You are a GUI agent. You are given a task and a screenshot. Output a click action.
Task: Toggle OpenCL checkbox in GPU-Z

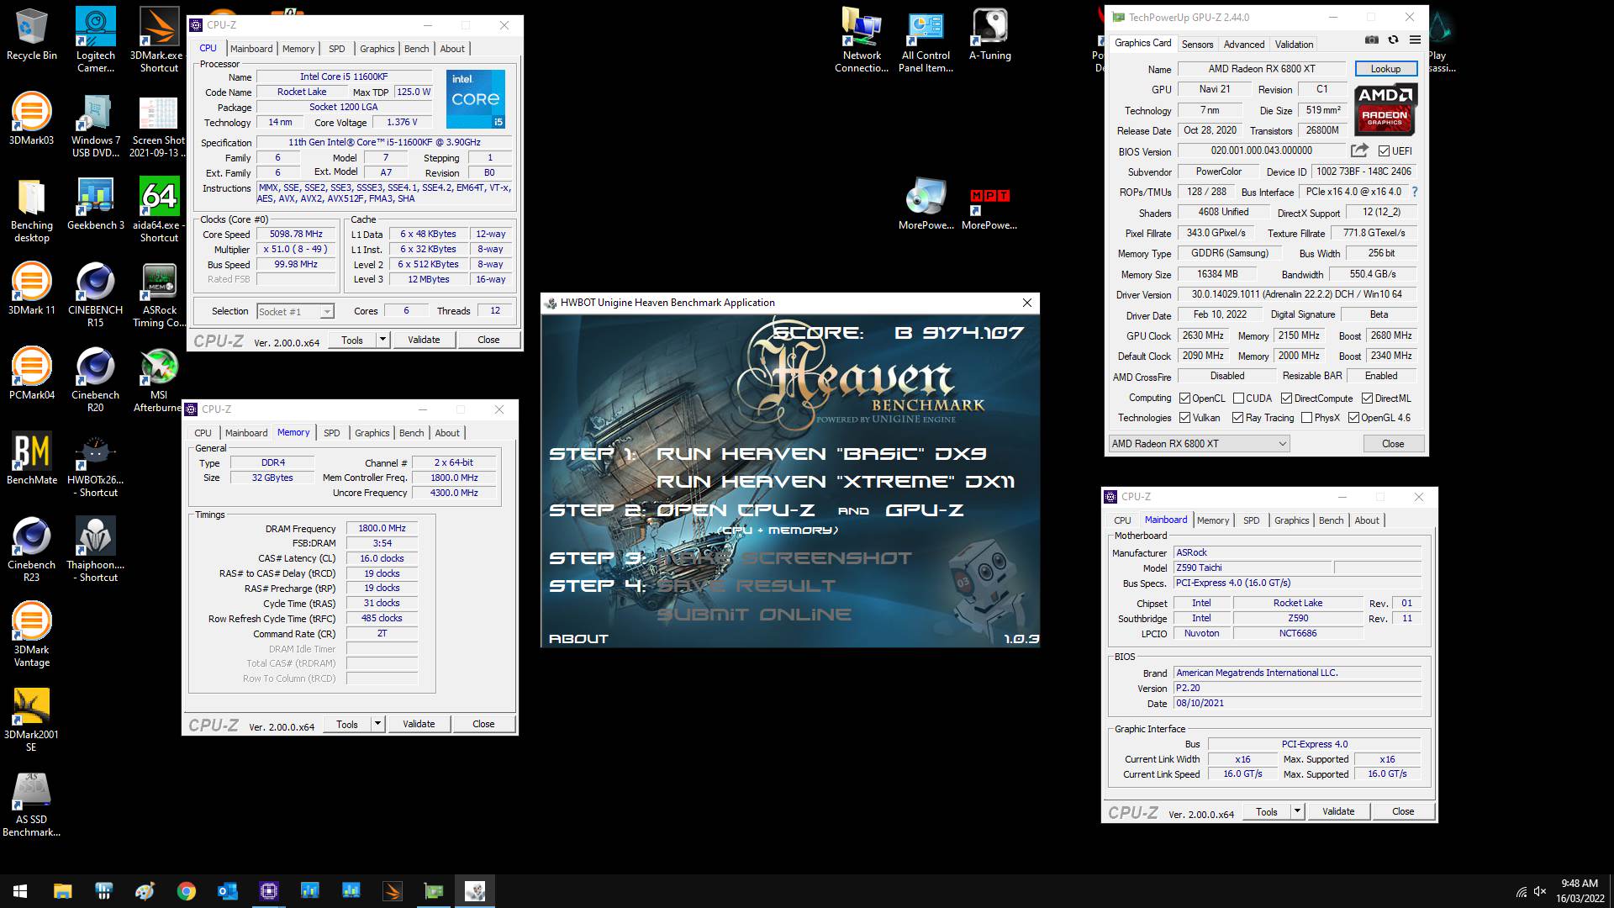point(1184,399)
